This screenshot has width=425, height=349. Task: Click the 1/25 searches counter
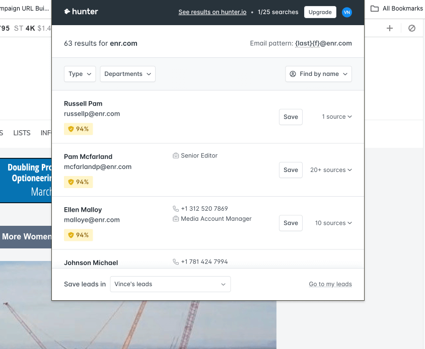278,12
